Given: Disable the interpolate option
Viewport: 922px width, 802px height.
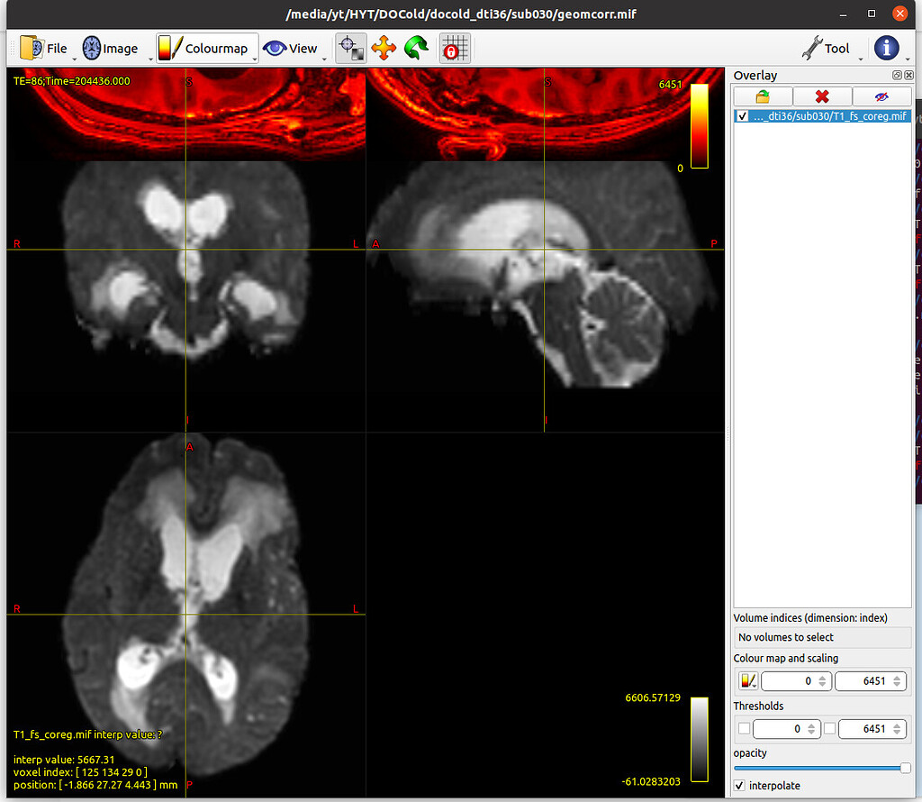Looking at the screenshot, I should 739,785.
